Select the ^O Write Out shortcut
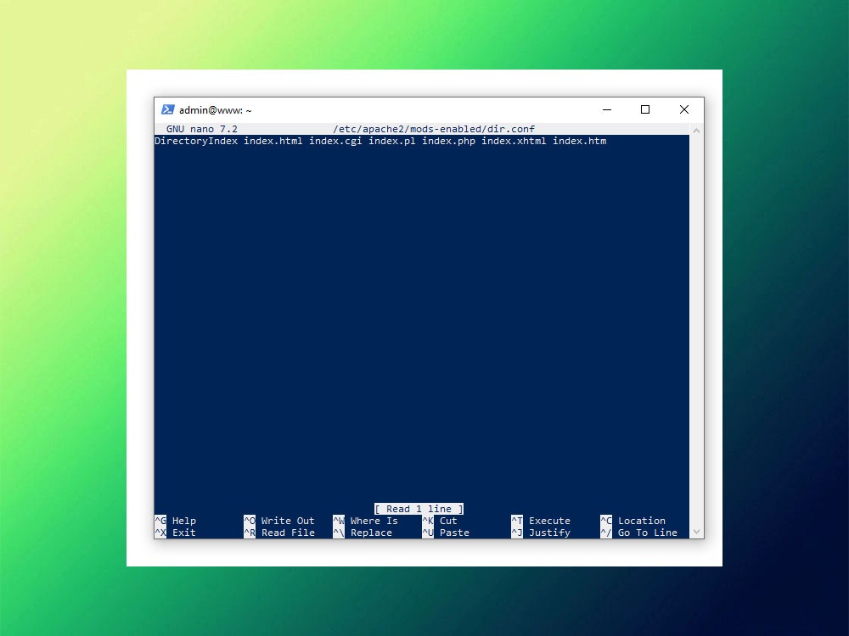 coord(279,521)
